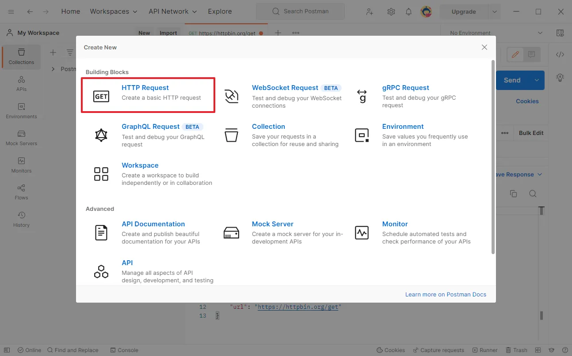Open the No Environment selector
This screenshot has width=572, height=356.
pos(496,33)
